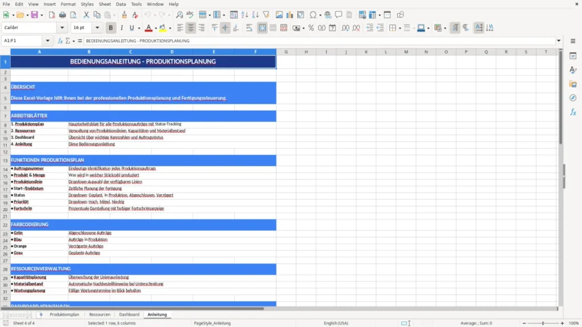Insert a comment bubble
The image size is (582, 327).
339,15
